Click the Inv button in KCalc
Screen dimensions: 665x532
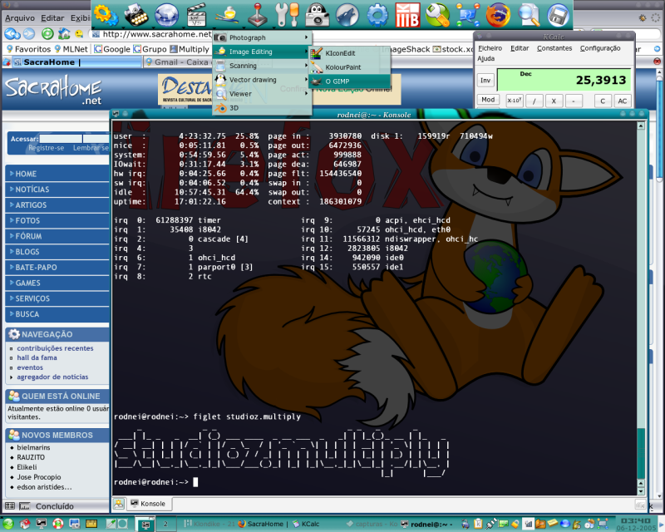pyautogui.click(x=485, y=80)
